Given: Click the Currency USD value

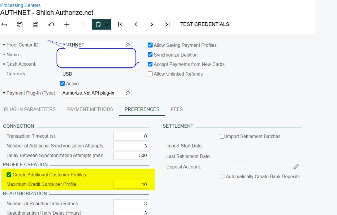Looking at the screenshot, I should [x=67, y=74].
